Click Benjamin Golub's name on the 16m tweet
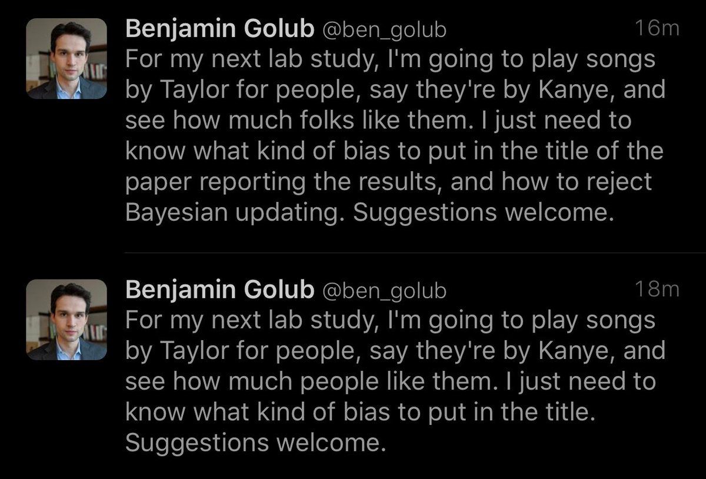This screenshot has height=479, width=706. tap(220, 29)
